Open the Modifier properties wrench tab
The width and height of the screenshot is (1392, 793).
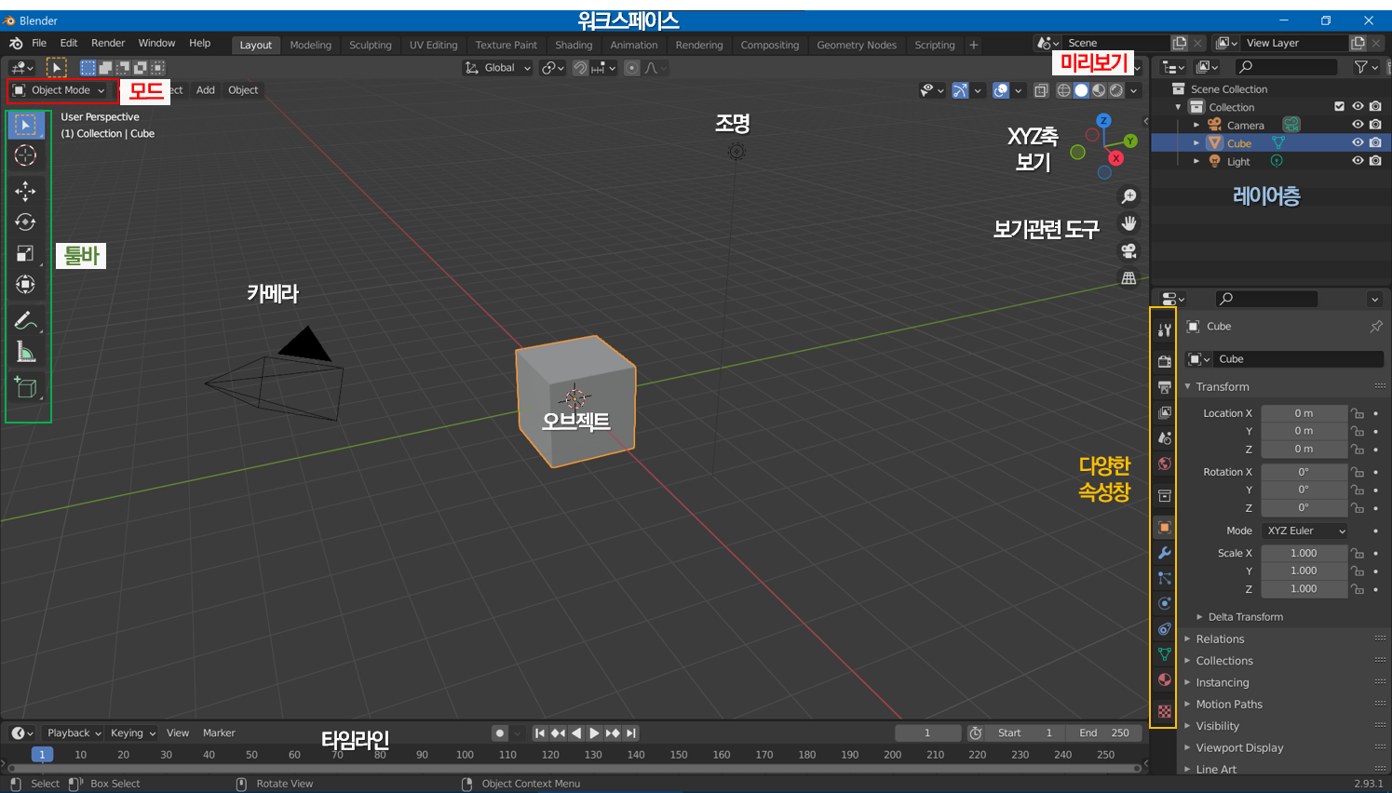pos(1164,553)
